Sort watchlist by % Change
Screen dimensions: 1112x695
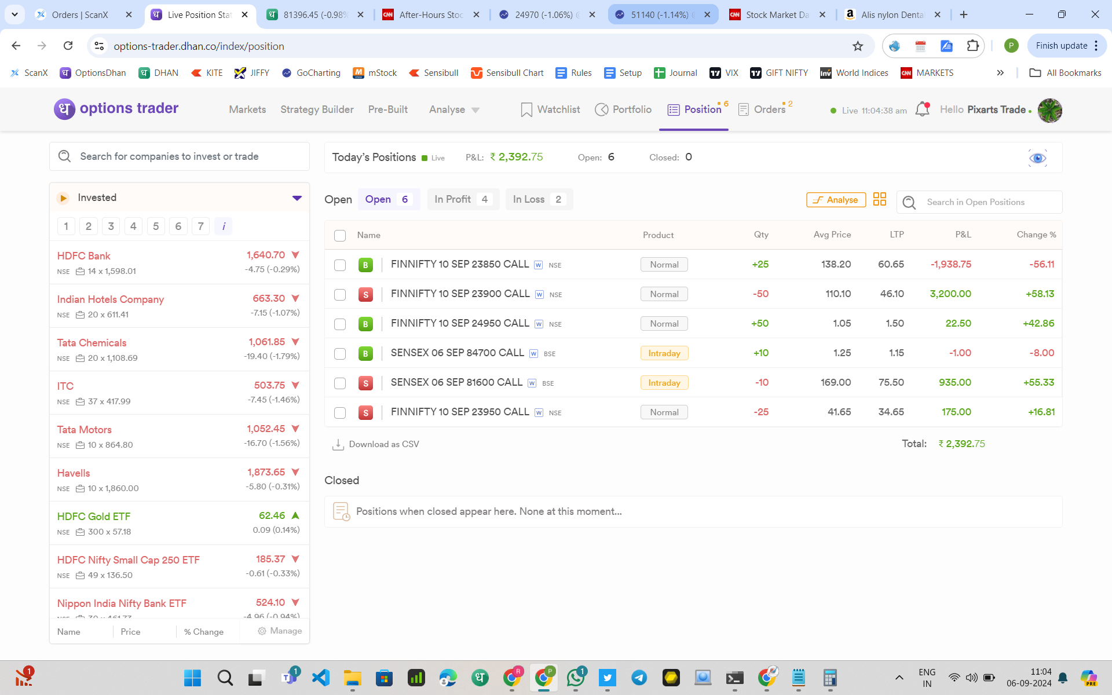pos(204,631)
